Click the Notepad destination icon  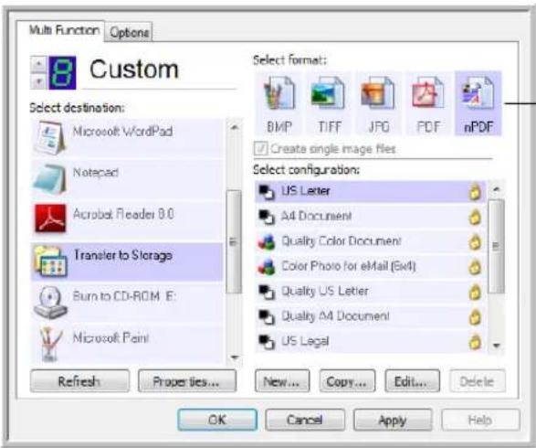pyautogui.click(x=50, y=179)
